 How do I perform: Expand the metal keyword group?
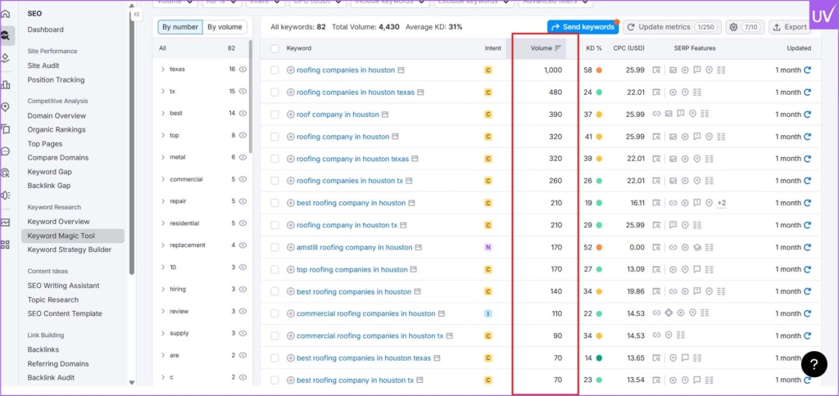click(163, 157)
